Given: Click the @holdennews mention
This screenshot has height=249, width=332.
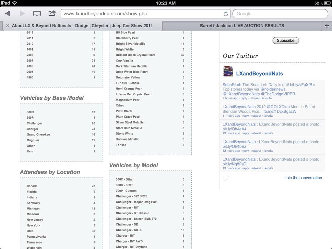Looking at the screenshot, I should coord(273,89).
